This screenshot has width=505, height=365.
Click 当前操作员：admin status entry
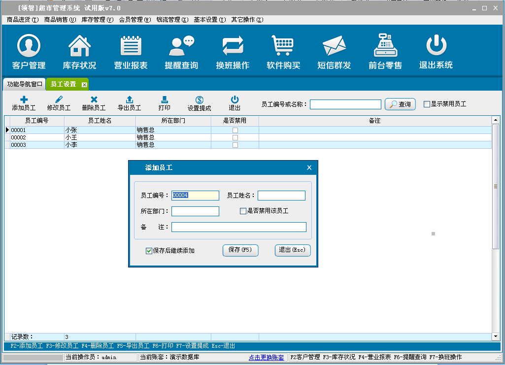pyautogui.click(x=91, y=357)
